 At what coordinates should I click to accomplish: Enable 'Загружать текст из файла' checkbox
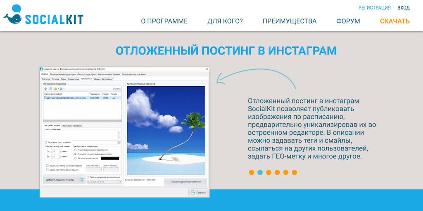[46, 142]
